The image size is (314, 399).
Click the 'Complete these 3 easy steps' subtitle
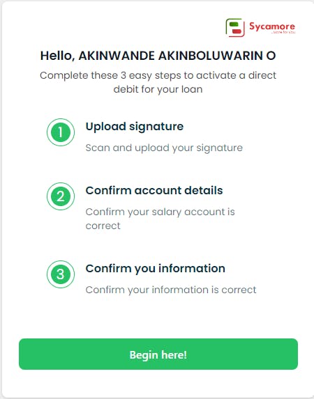click(158, 82)
